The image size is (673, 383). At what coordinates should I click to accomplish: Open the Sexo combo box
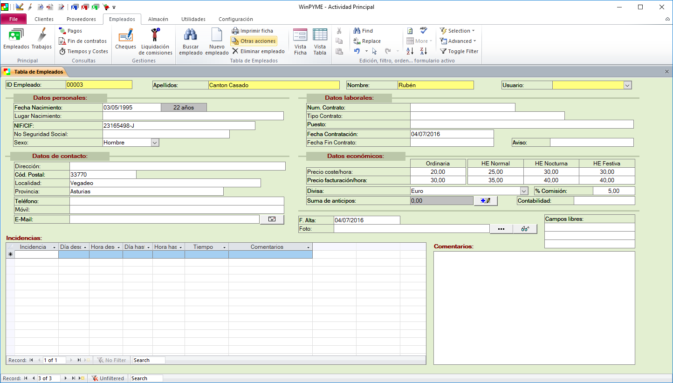click(x=155, y=143)
